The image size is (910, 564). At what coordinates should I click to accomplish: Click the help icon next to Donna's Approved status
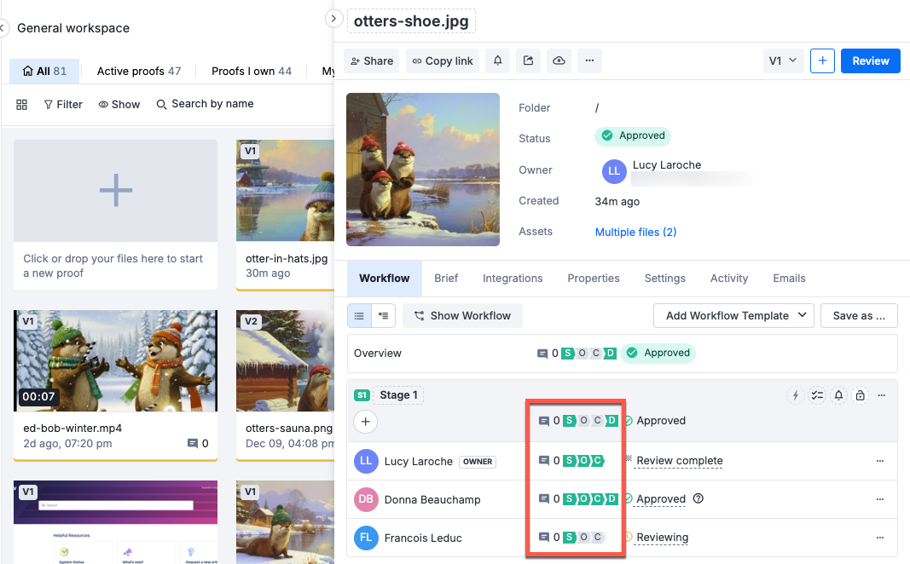pyautogui.click(x=698, y=498)
